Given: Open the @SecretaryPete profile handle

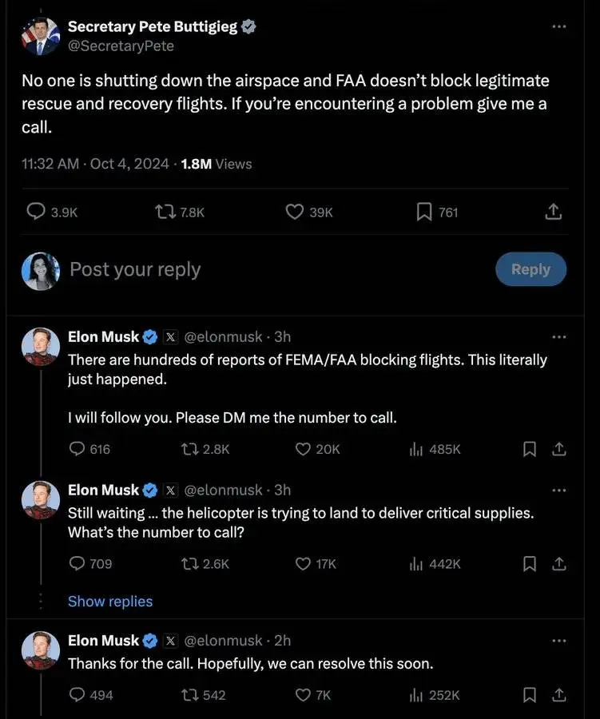Looking at the screenshot, I should click(x=121, y=46).
